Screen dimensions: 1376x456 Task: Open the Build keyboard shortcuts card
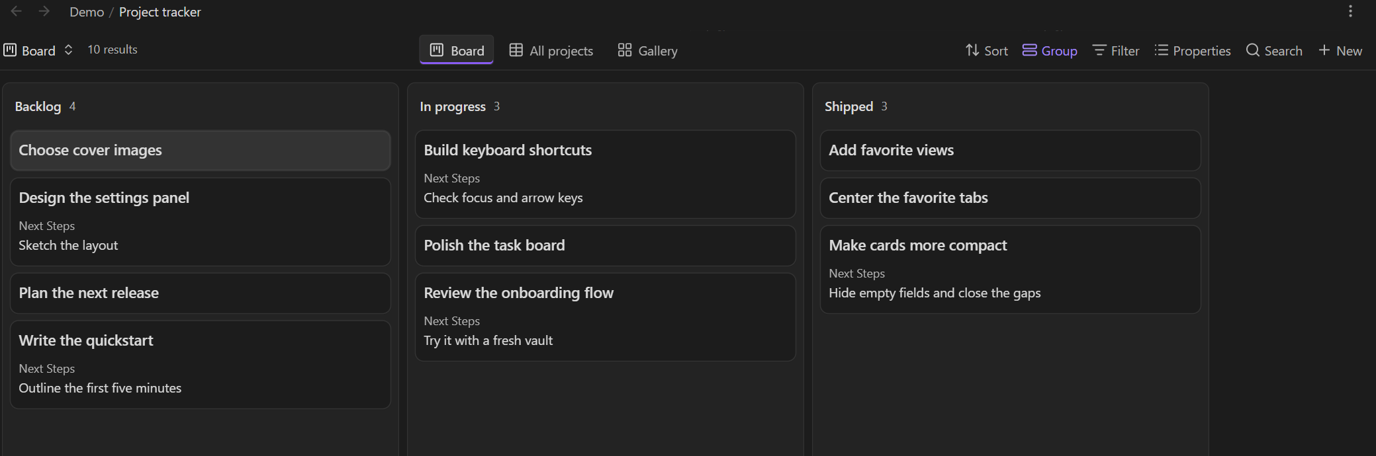point(606,174)
